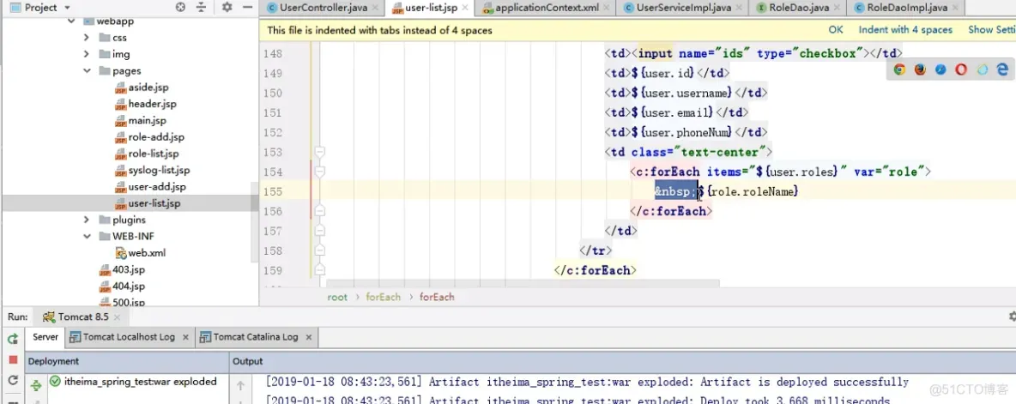1016x404 pixels.
Task: Select role-add.jsp file
Action: coord(156,137)
